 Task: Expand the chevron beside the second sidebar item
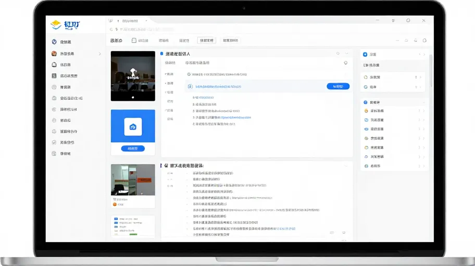[x=99, y=54]
